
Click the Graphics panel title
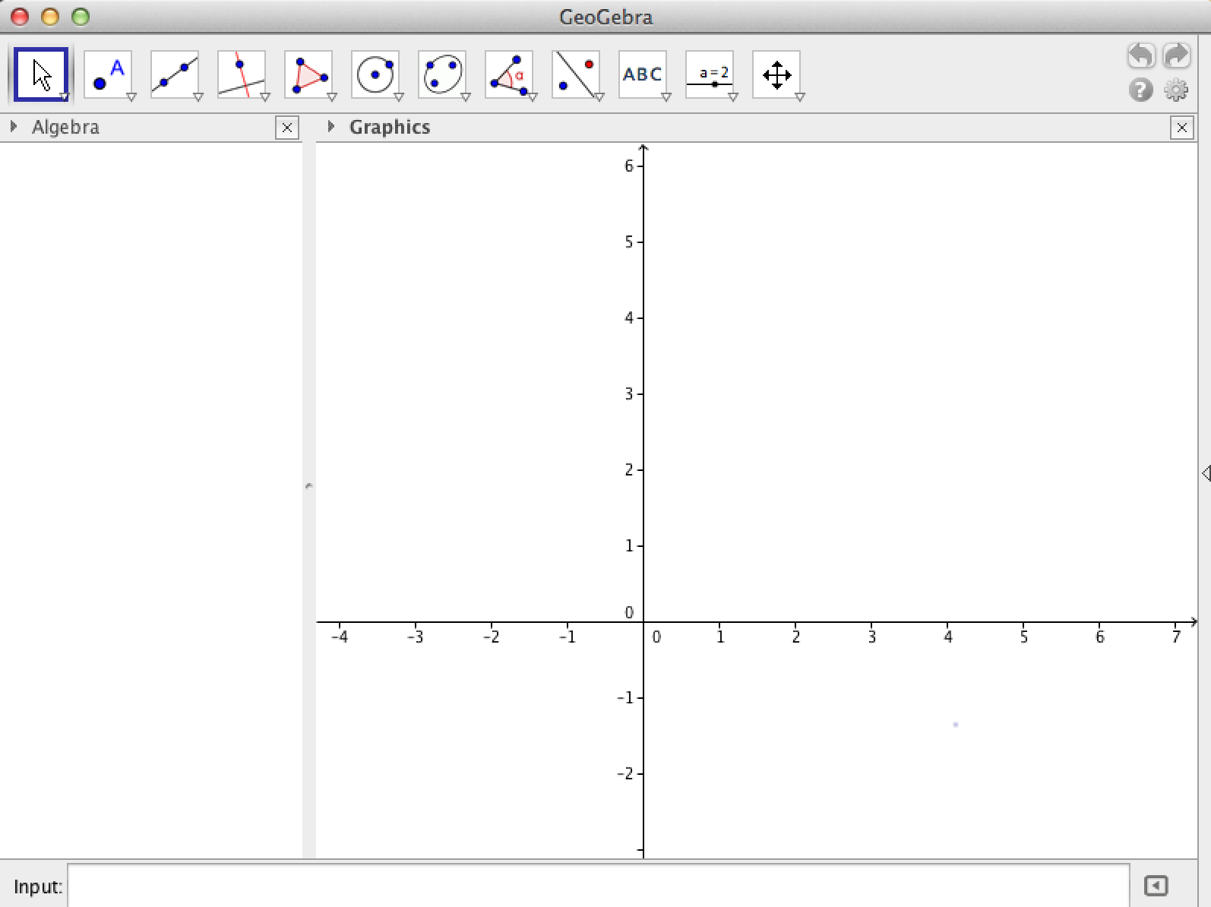(390, 127)
